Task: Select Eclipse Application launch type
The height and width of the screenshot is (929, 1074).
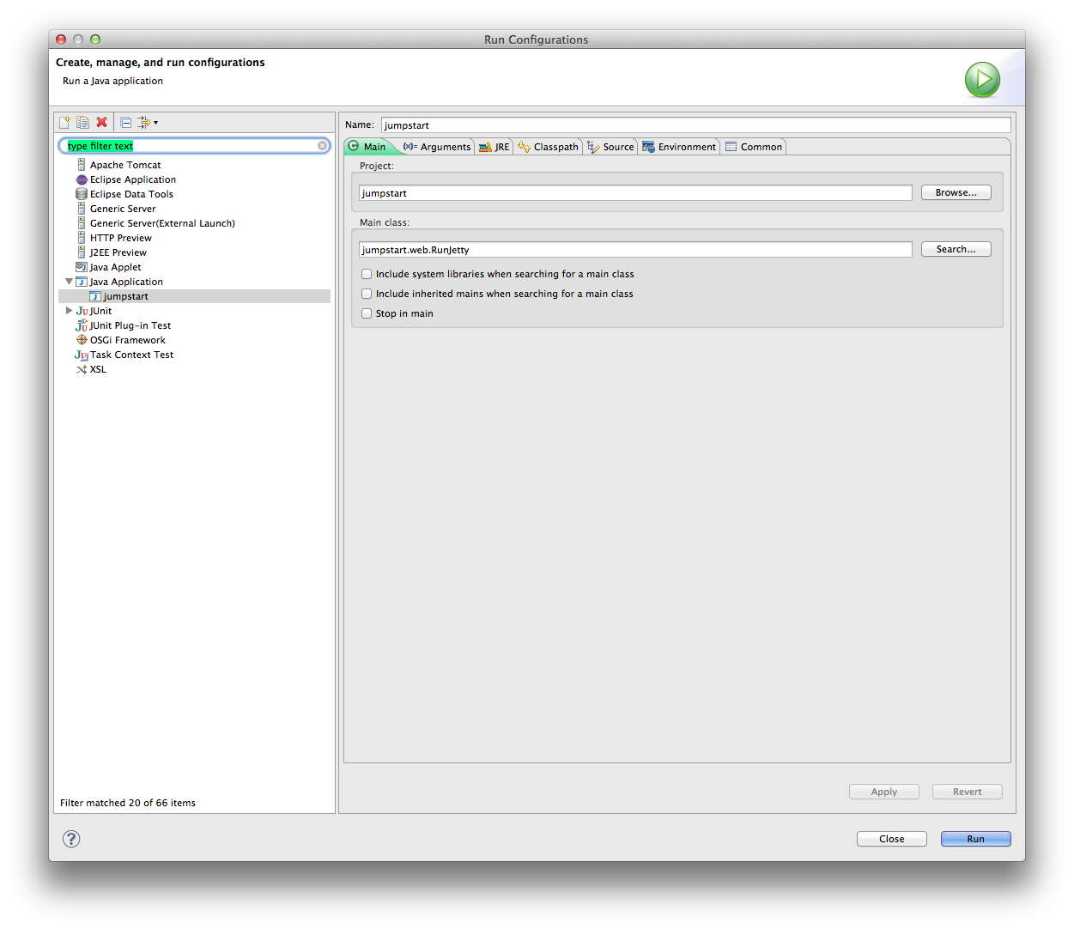Action: (x=132, y=179)
